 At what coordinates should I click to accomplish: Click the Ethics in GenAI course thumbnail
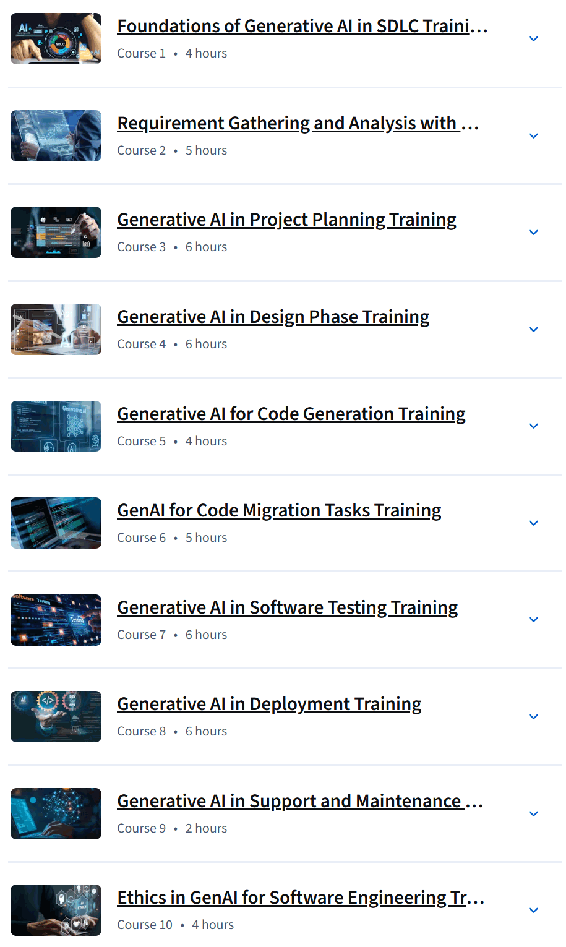pos(56,911)
